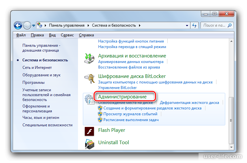Open Учетные записи пользователей и семейная безопасность
The height and width of the screenshot is (163, 247).
pos(46,95)
